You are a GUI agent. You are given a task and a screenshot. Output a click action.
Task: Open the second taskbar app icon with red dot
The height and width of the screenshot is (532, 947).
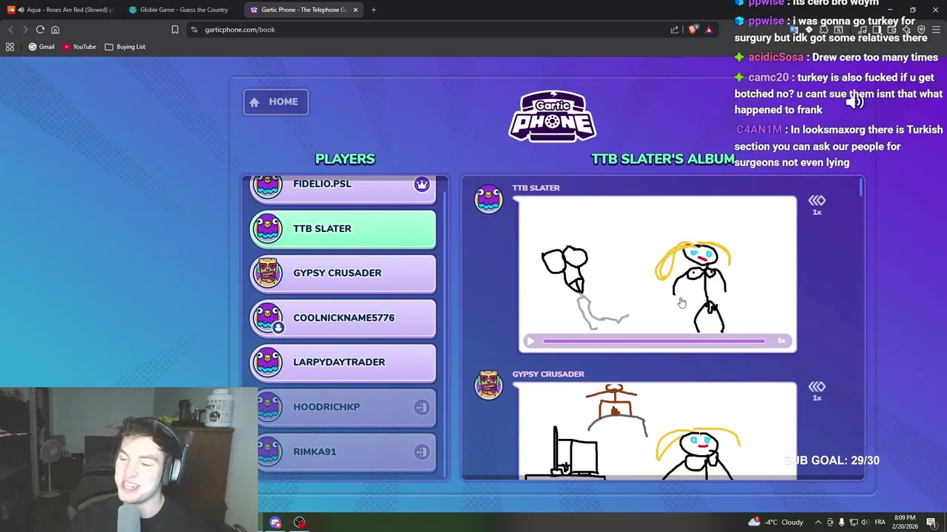tap(299, 522)
